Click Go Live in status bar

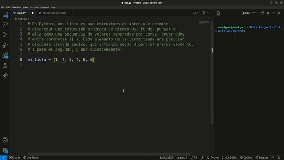246,158
